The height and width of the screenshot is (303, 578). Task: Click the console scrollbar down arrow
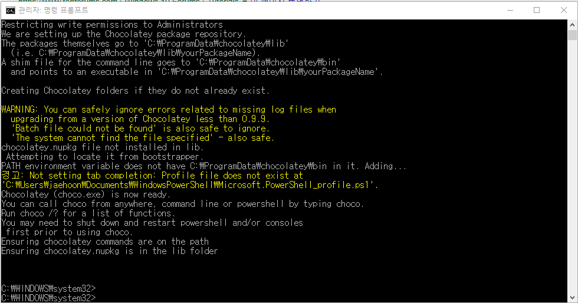(572, 298)
